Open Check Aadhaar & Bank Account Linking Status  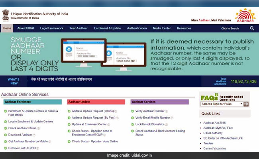(x=160, y=133)
